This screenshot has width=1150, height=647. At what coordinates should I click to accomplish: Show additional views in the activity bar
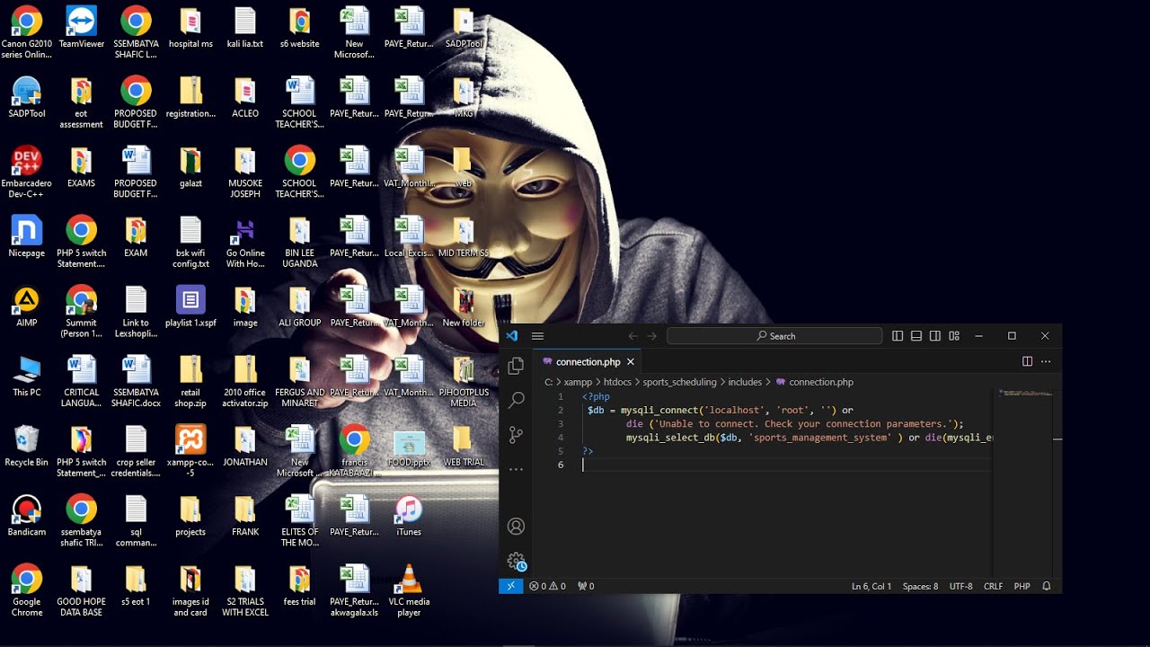[x=516, y=469]
